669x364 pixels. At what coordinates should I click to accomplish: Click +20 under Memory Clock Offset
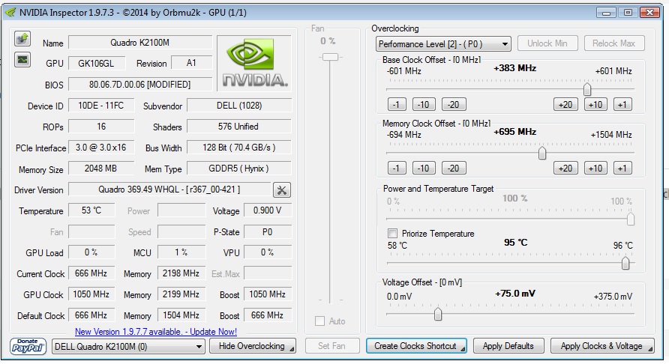[565, 168]
